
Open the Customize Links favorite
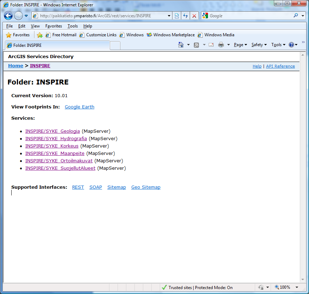click(x=98, y=35)
